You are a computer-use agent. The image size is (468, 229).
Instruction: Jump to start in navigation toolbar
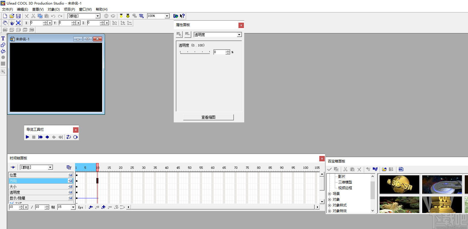tap(40, 137)
